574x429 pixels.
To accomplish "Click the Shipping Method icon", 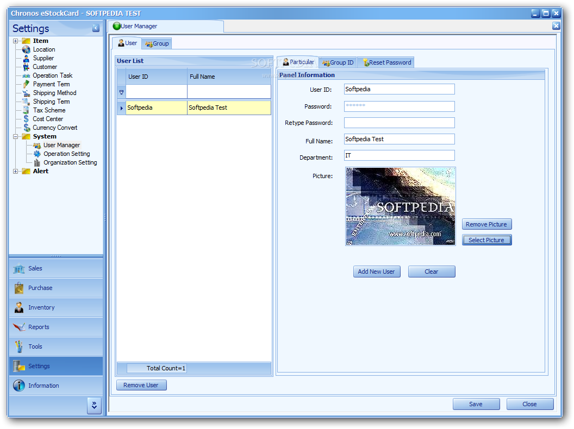I will pyautogui.click(x=26, y=93).
